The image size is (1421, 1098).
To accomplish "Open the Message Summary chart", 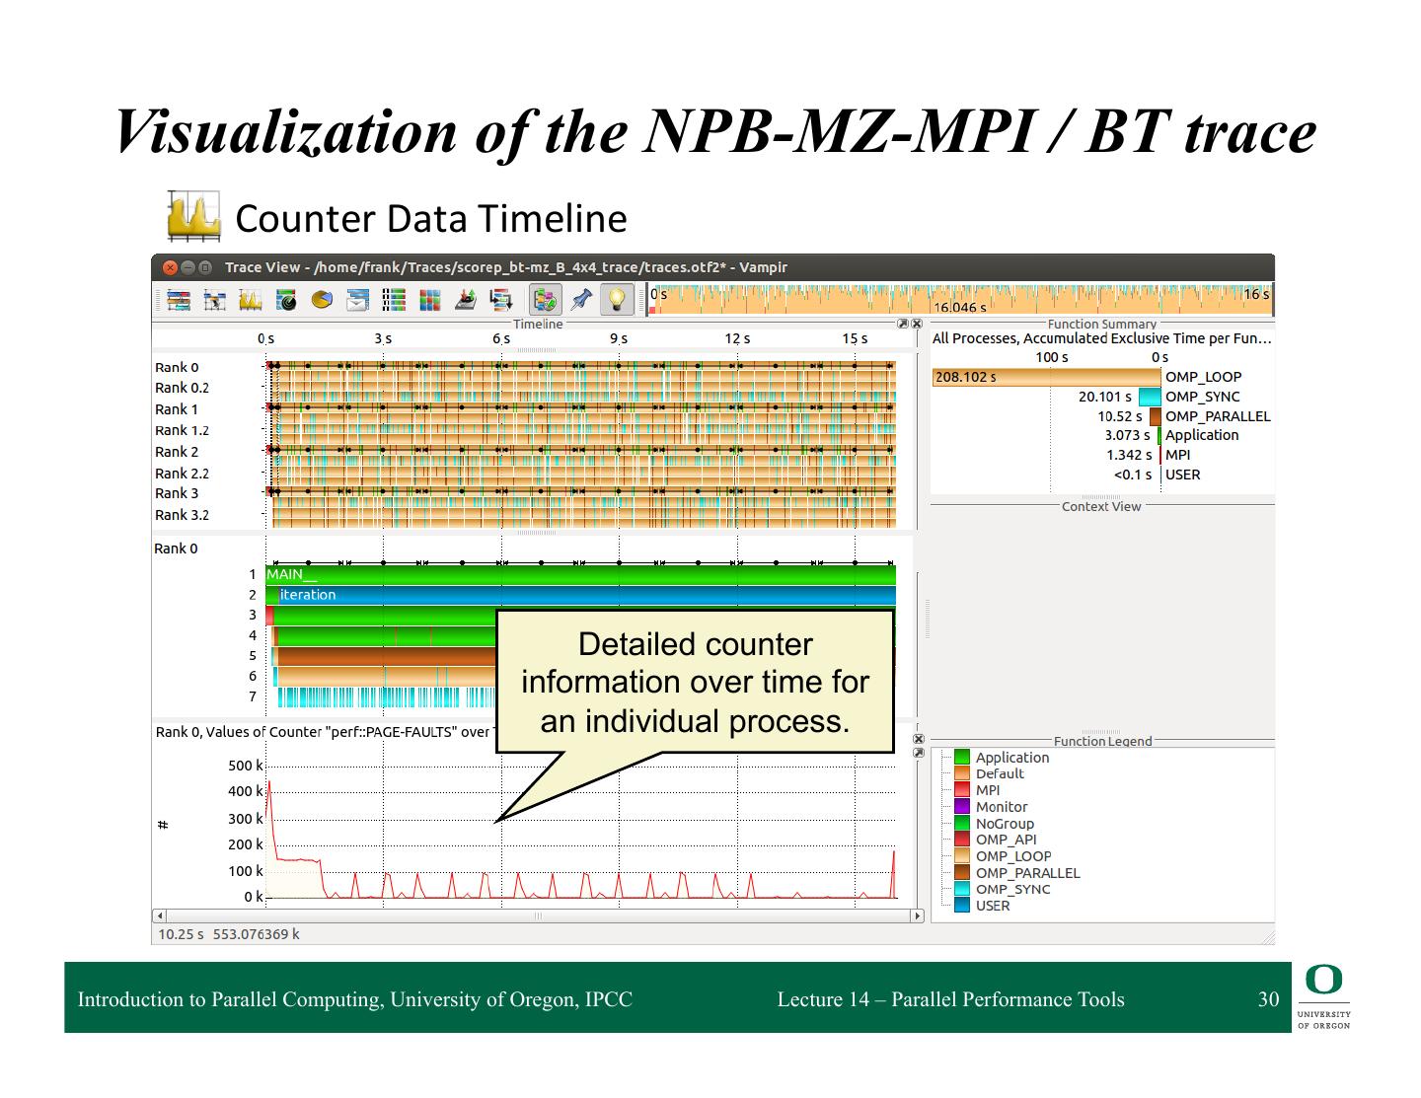I will (x=358, y=300).
